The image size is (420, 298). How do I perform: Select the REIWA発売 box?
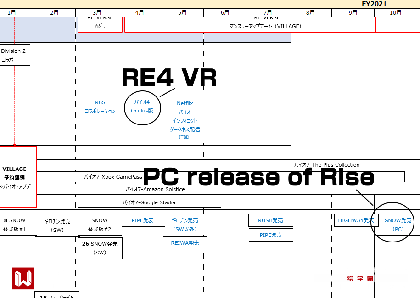point(185,243)
